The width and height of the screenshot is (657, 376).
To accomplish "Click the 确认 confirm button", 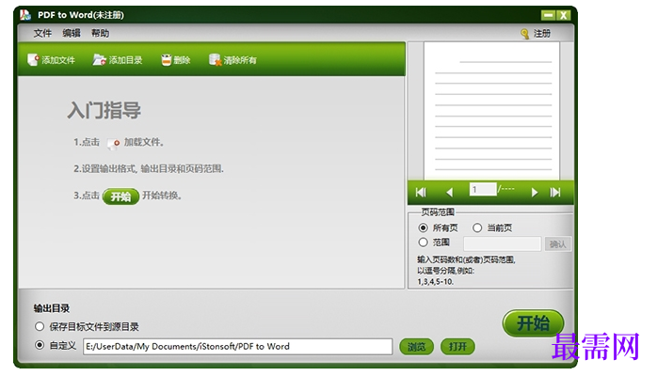I will [x=557, y=243].
